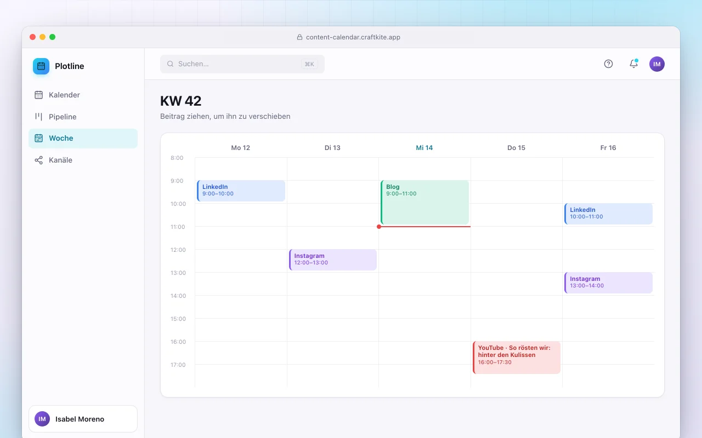Click the Plotline logo icon
The width and height of the screenshot is (702, 438).
pyautogui.click(x=41, y=66)
